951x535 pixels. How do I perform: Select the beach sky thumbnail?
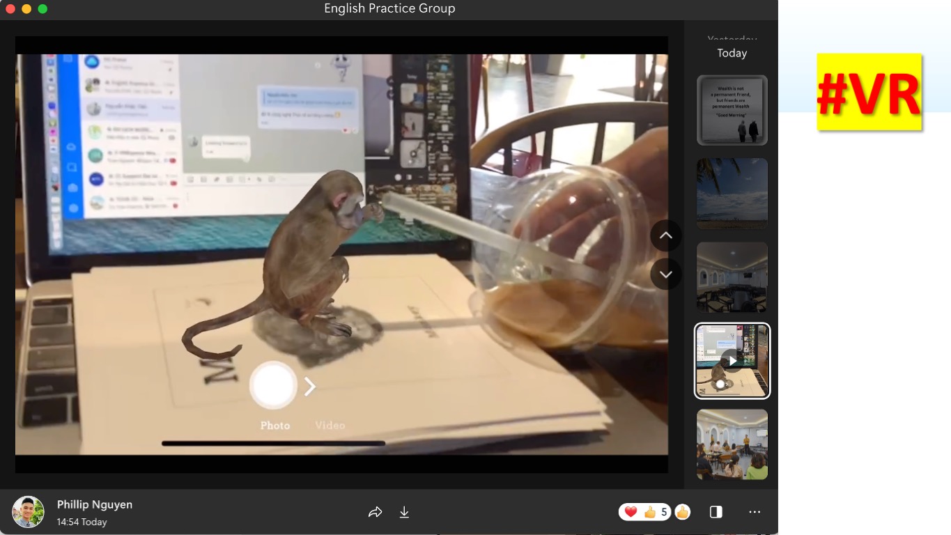[x=732, y=193]
